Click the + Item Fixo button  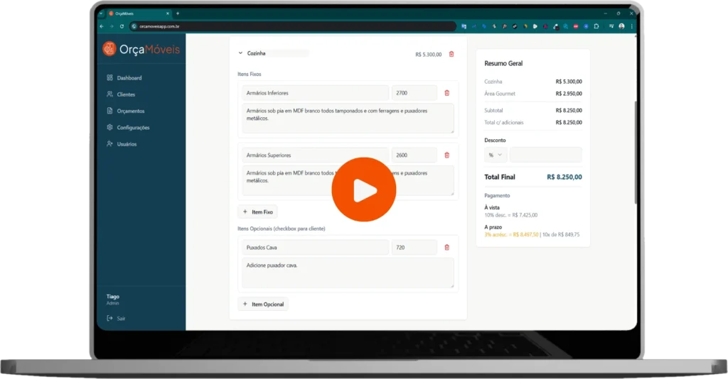tap(257, 212)
